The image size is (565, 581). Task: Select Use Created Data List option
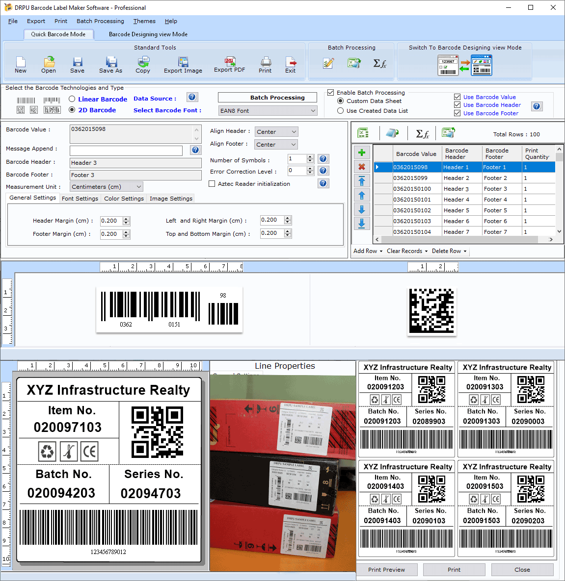pyautogui.click(x=340, y=110)
